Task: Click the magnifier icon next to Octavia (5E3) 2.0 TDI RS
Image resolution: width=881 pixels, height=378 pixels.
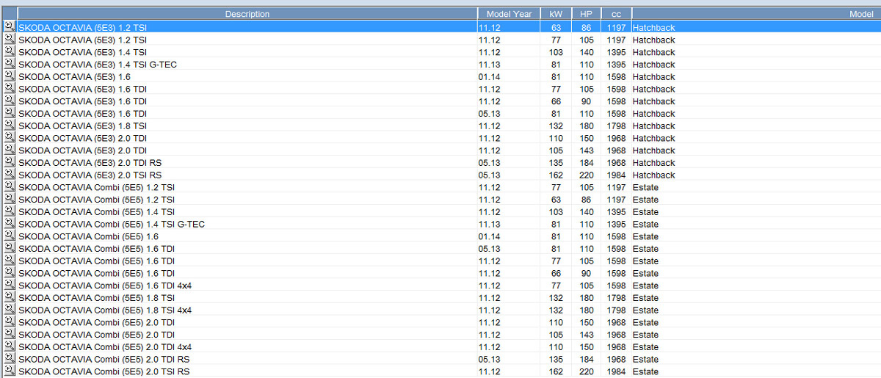Action: pyautogui.click(x=9, y=162)
